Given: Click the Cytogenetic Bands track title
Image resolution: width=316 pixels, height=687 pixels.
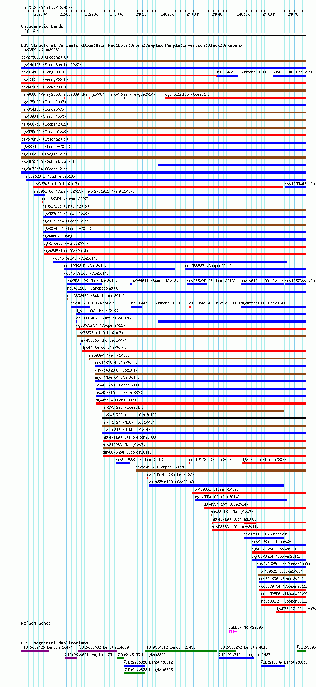Looking at the screenshot, I should (x=42, y=26).
